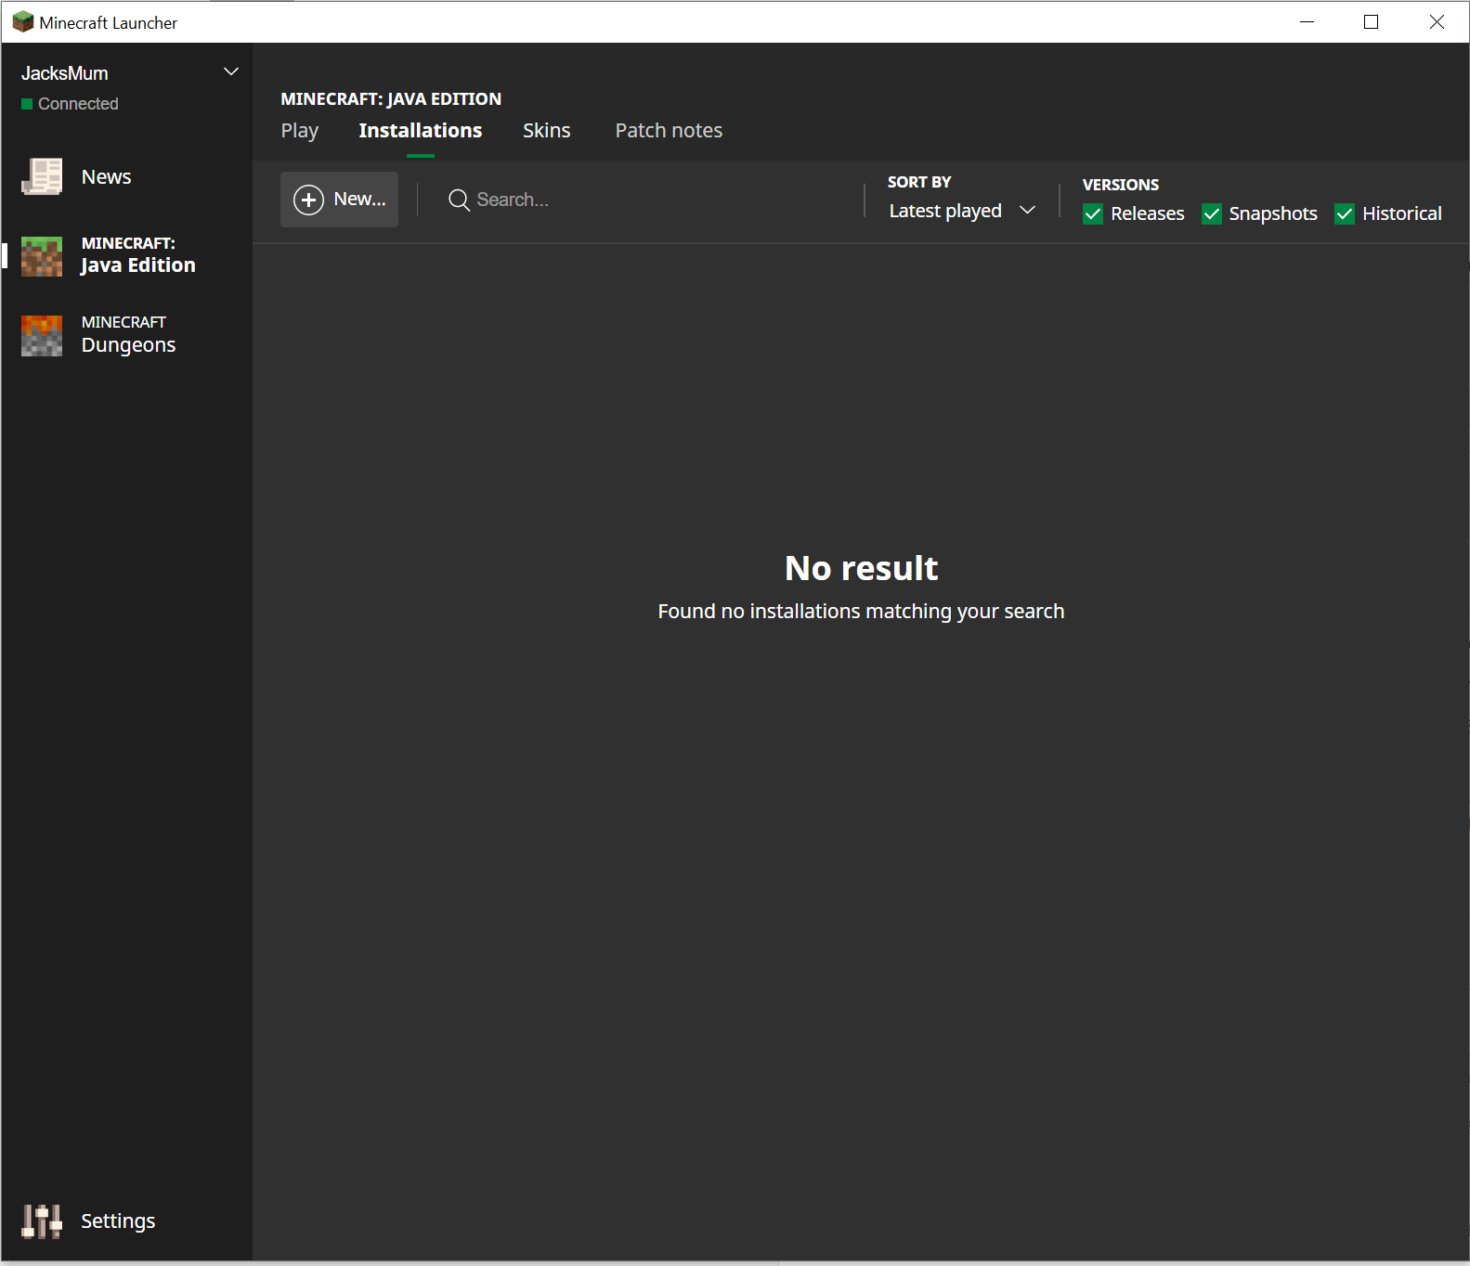Close the Minecraft Launcher window
Image resolution: width=1470 pixels, height=1266 pixels.
pos(1437,21)
